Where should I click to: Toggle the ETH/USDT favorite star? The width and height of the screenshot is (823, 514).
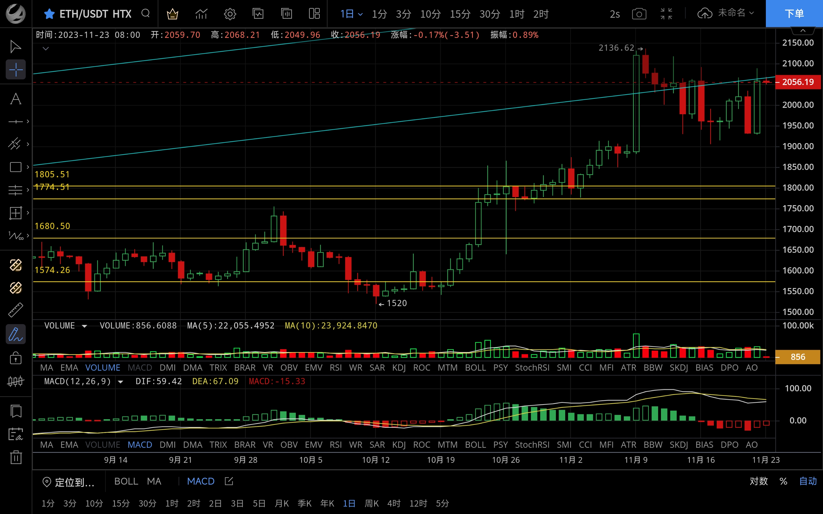pos(49,14)
